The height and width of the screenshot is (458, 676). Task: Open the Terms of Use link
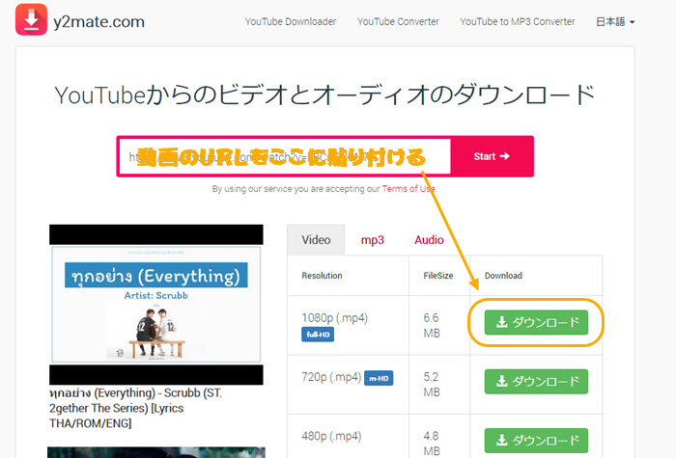408,189
